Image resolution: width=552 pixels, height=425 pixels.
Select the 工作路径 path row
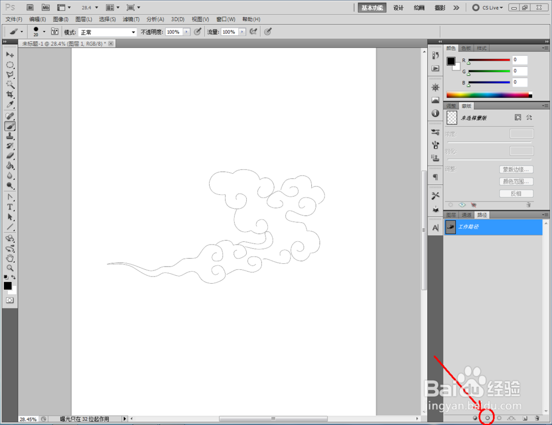pos(493,227)
